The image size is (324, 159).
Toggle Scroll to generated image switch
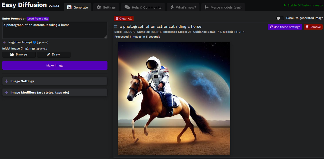280,18
